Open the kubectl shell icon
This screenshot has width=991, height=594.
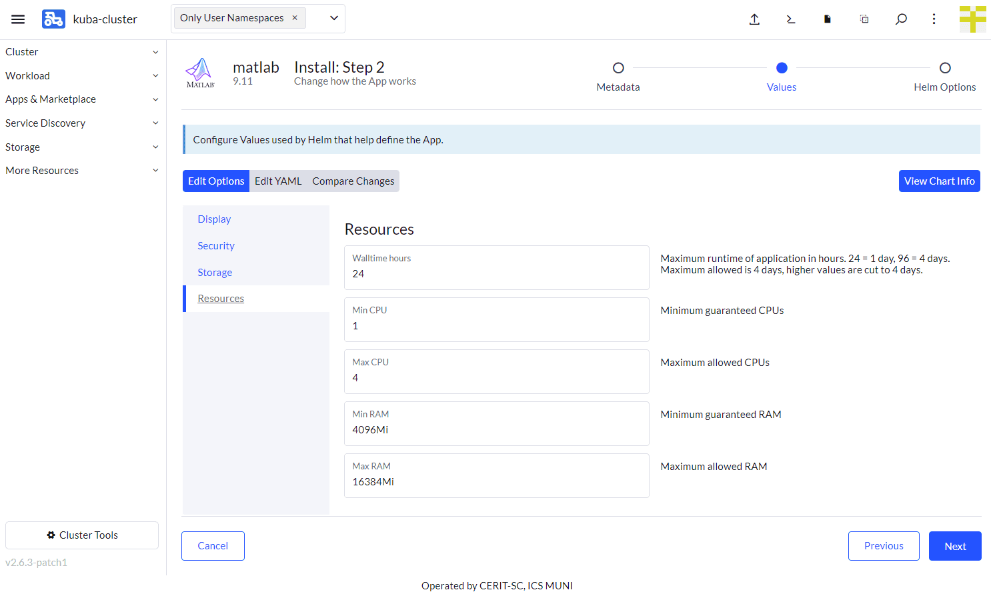click(790, 19)
